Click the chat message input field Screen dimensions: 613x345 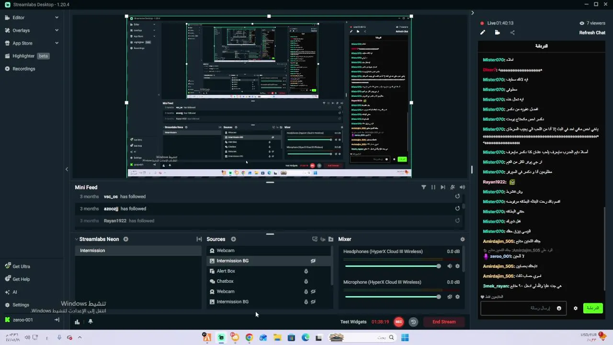click(x=523, y=308)
